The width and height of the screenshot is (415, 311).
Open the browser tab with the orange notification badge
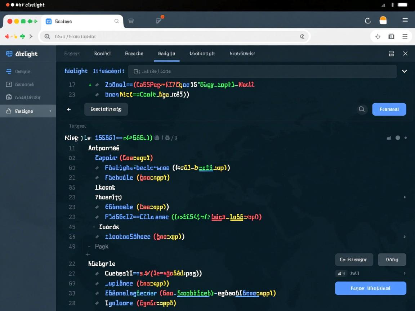(159, 21)
